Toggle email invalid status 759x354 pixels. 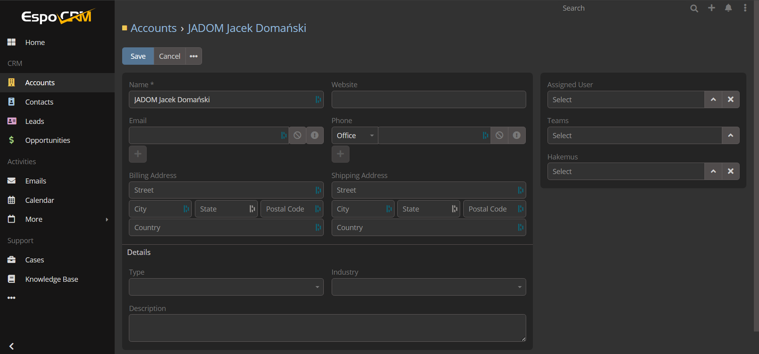[x=315, y=135]
